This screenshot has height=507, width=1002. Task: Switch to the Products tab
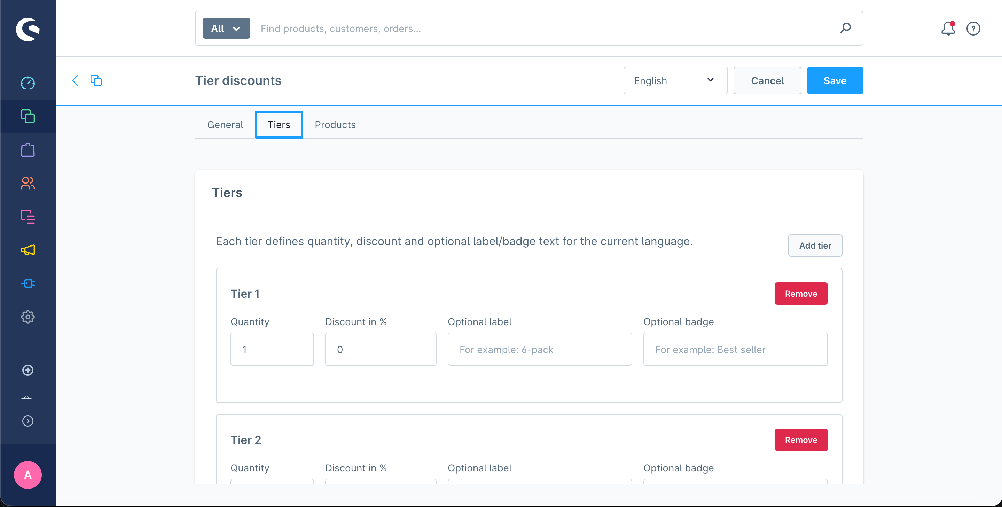(x=335, y=125)
